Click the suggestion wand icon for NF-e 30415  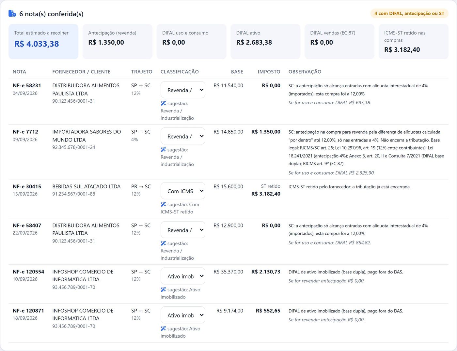tap(163, 204)
